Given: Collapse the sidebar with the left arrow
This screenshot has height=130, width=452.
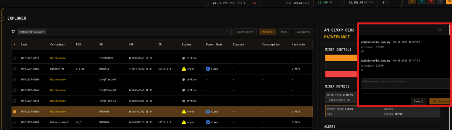Looking at the screenshot, I should [x=2, y=18].
